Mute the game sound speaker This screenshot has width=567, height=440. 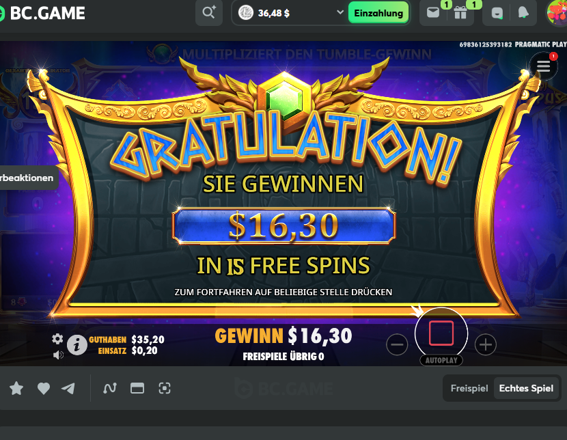pos(58,355)
